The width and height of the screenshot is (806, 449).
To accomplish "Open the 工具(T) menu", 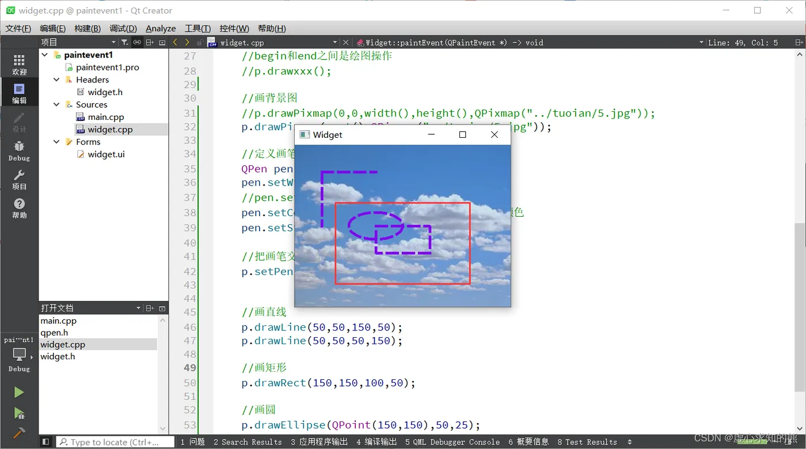I will tap(197, 28).
